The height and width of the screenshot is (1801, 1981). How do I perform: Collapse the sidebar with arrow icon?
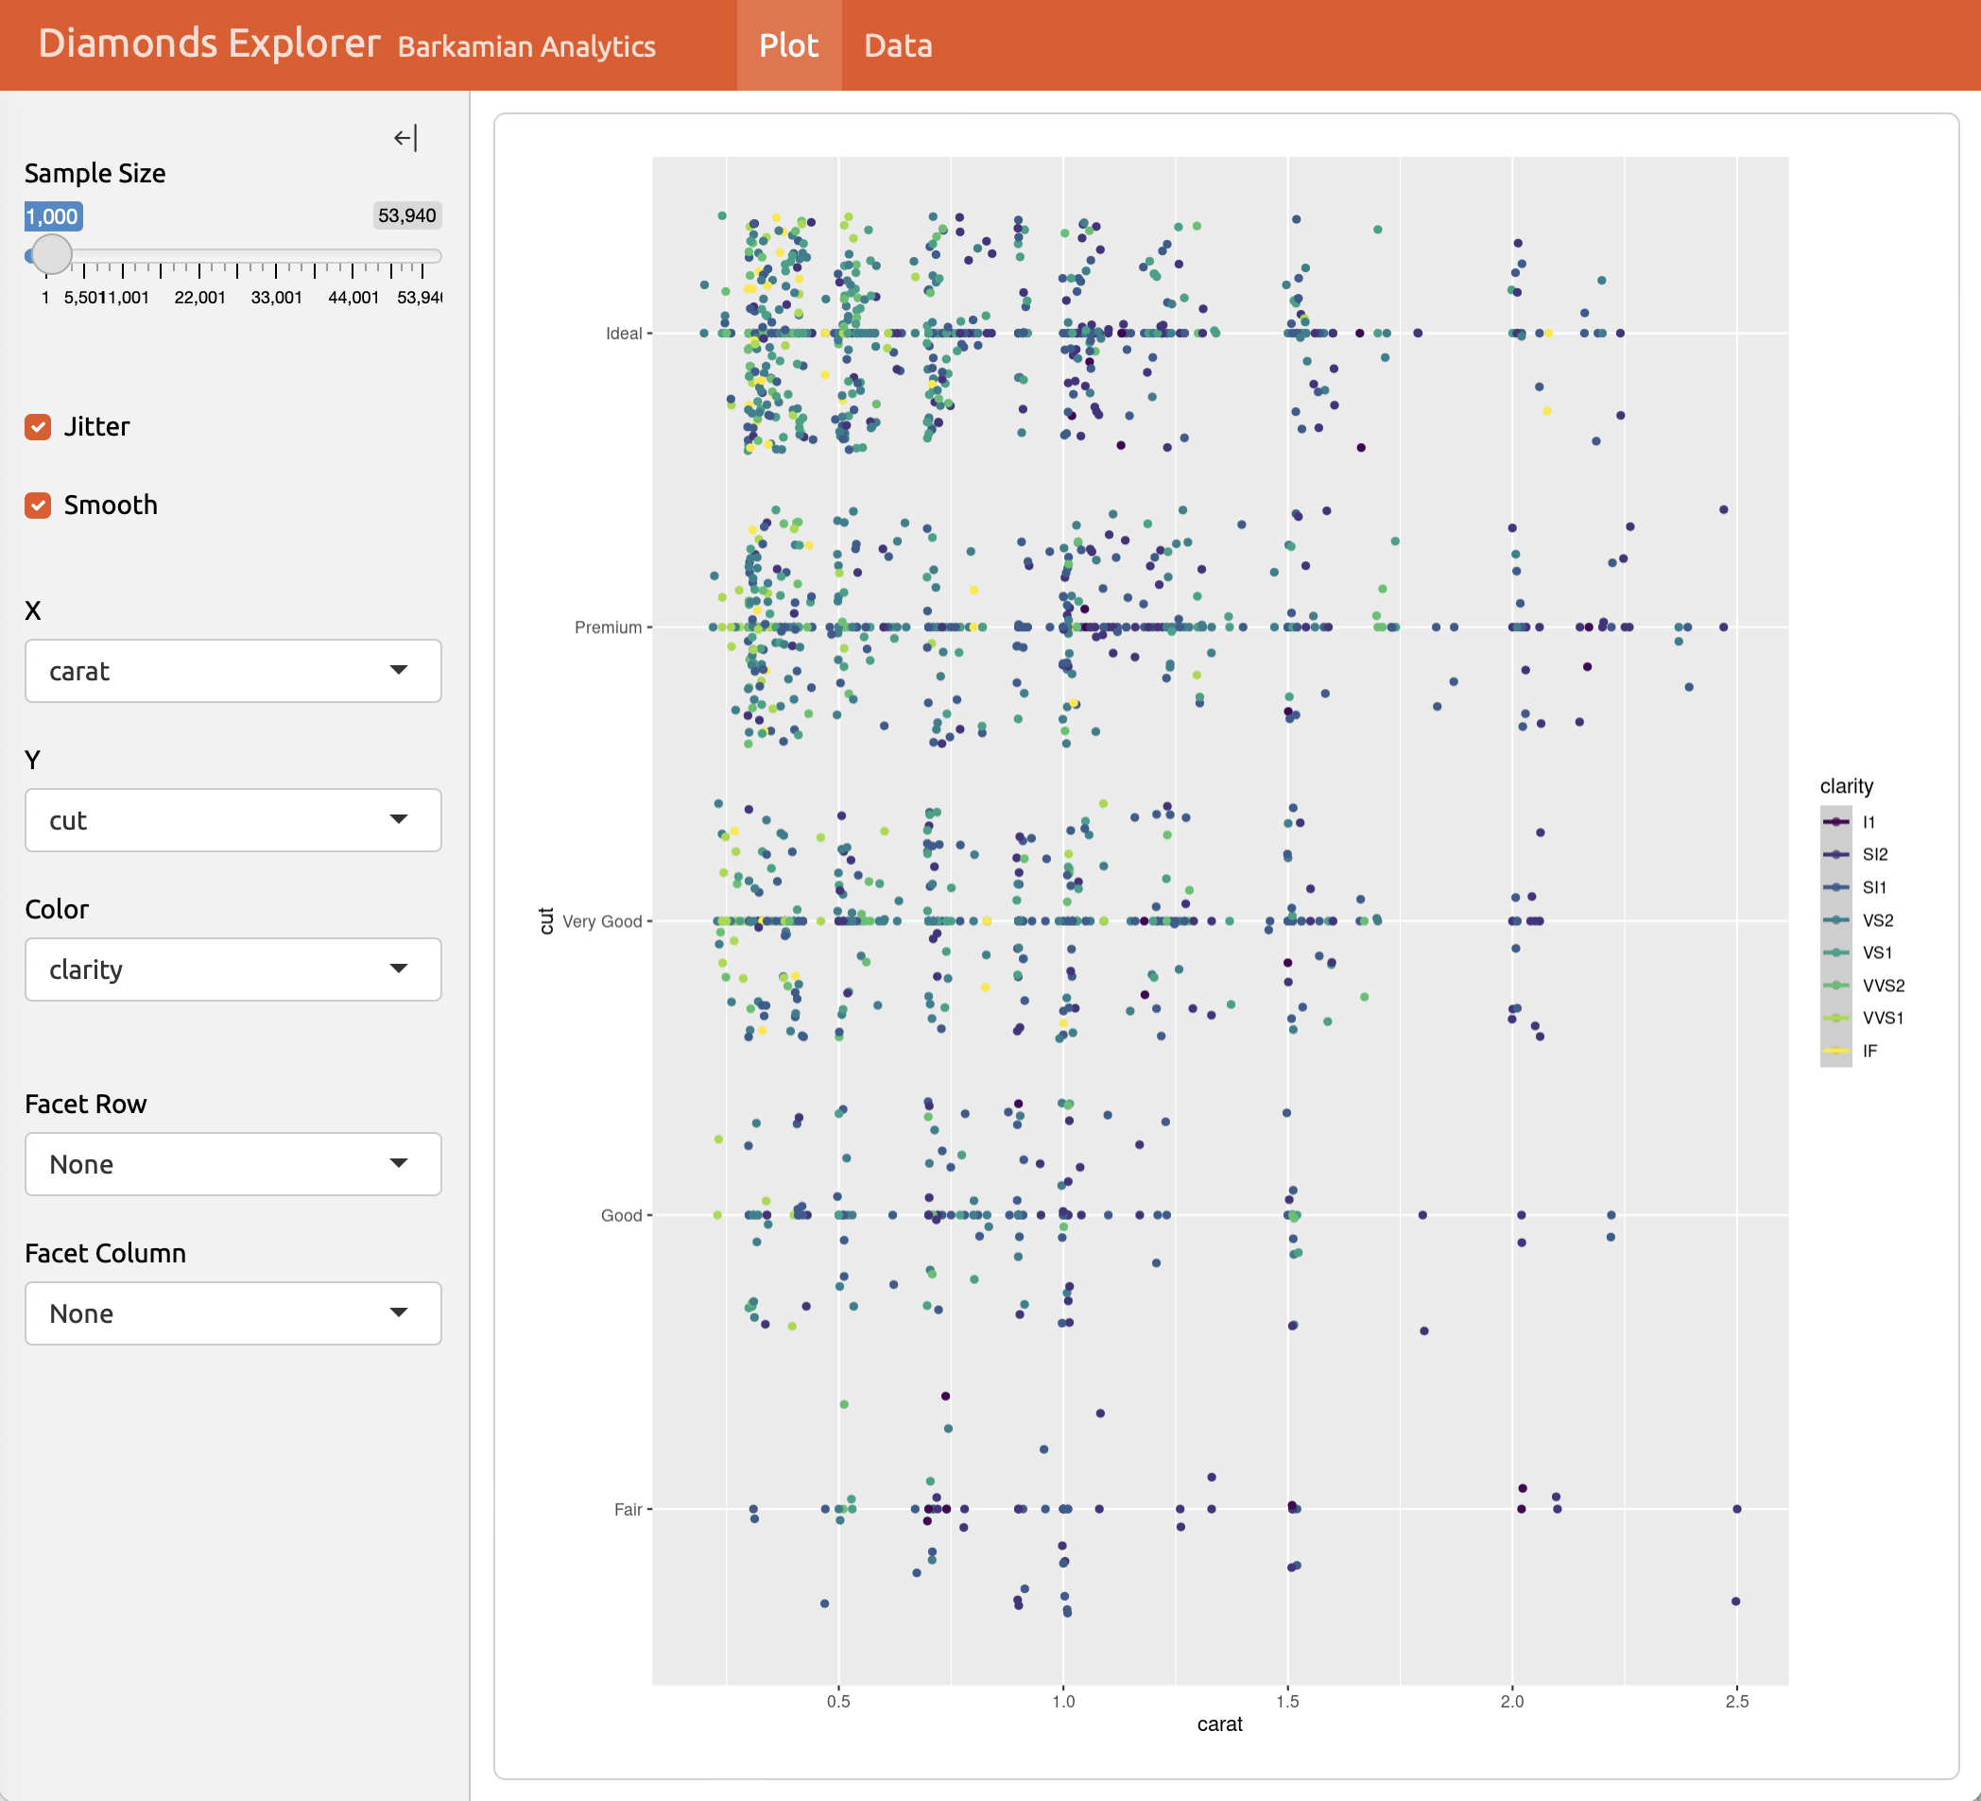coord(405,138)
